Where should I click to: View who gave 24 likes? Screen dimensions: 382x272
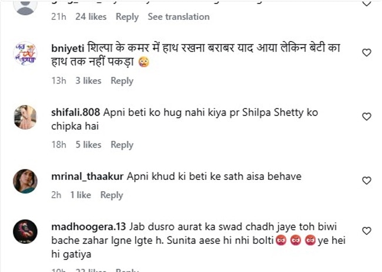point(91,17)
